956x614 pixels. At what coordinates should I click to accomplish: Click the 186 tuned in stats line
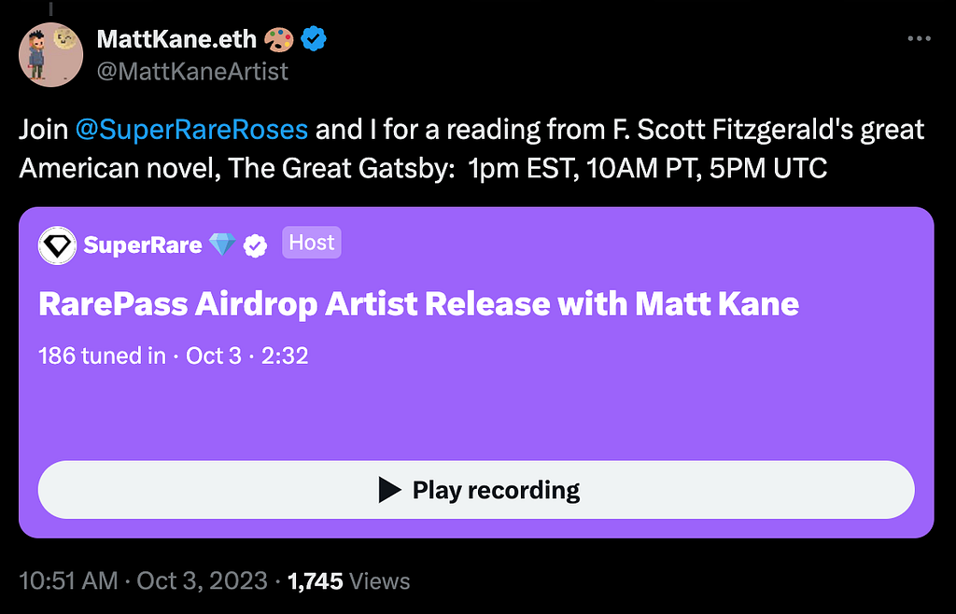point(173,356)
